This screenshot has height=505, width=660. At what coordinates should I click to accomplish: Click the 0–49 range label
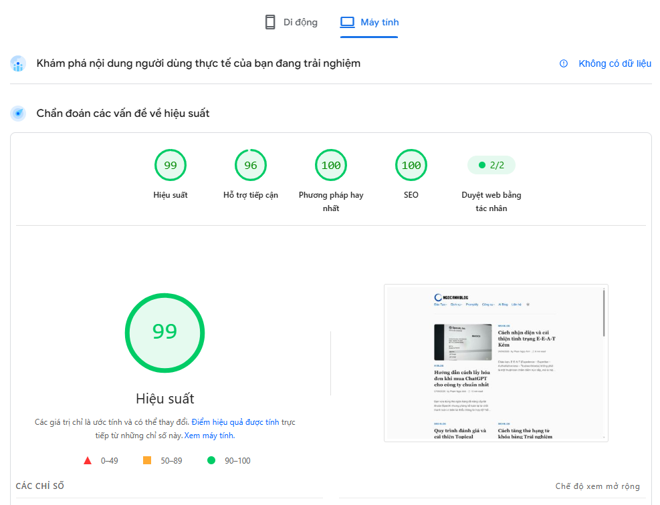point(110,461)
